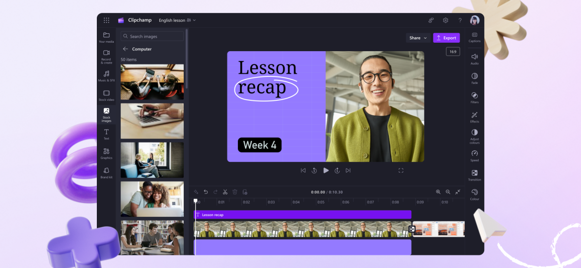This screenshot has height=268, width=581.
Task: Skip to the start of video
Action: [x=303, y=171]
